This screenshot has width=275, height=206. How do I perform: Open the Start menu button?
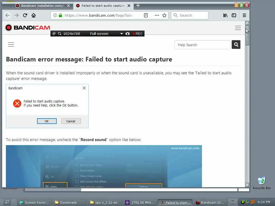(x=7, y=202)
